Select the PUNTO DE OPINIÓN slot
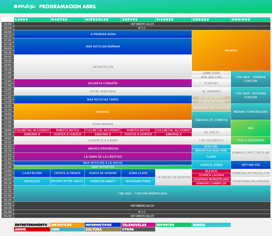 (102, 173)
